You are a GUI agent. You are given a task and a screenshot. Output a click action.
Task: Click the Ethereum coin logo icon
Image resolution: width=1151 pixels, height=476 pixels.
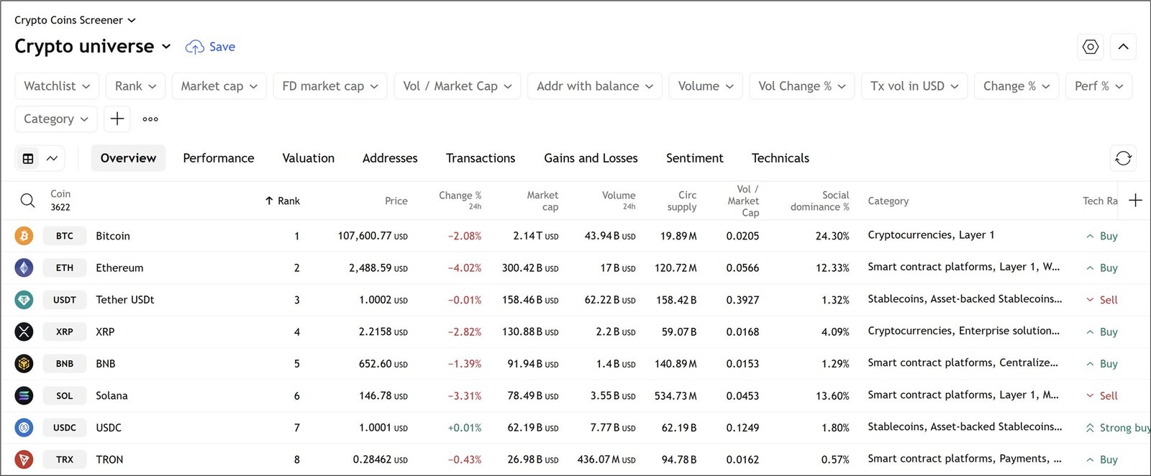(x=24, y=267)
